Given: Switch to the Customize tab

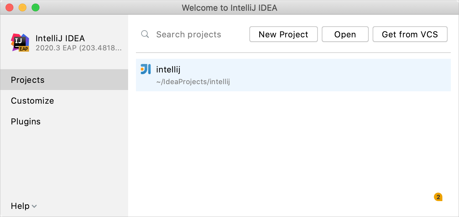Looking at the screenshot, I should pyautogui.click(x=64, y=100).
